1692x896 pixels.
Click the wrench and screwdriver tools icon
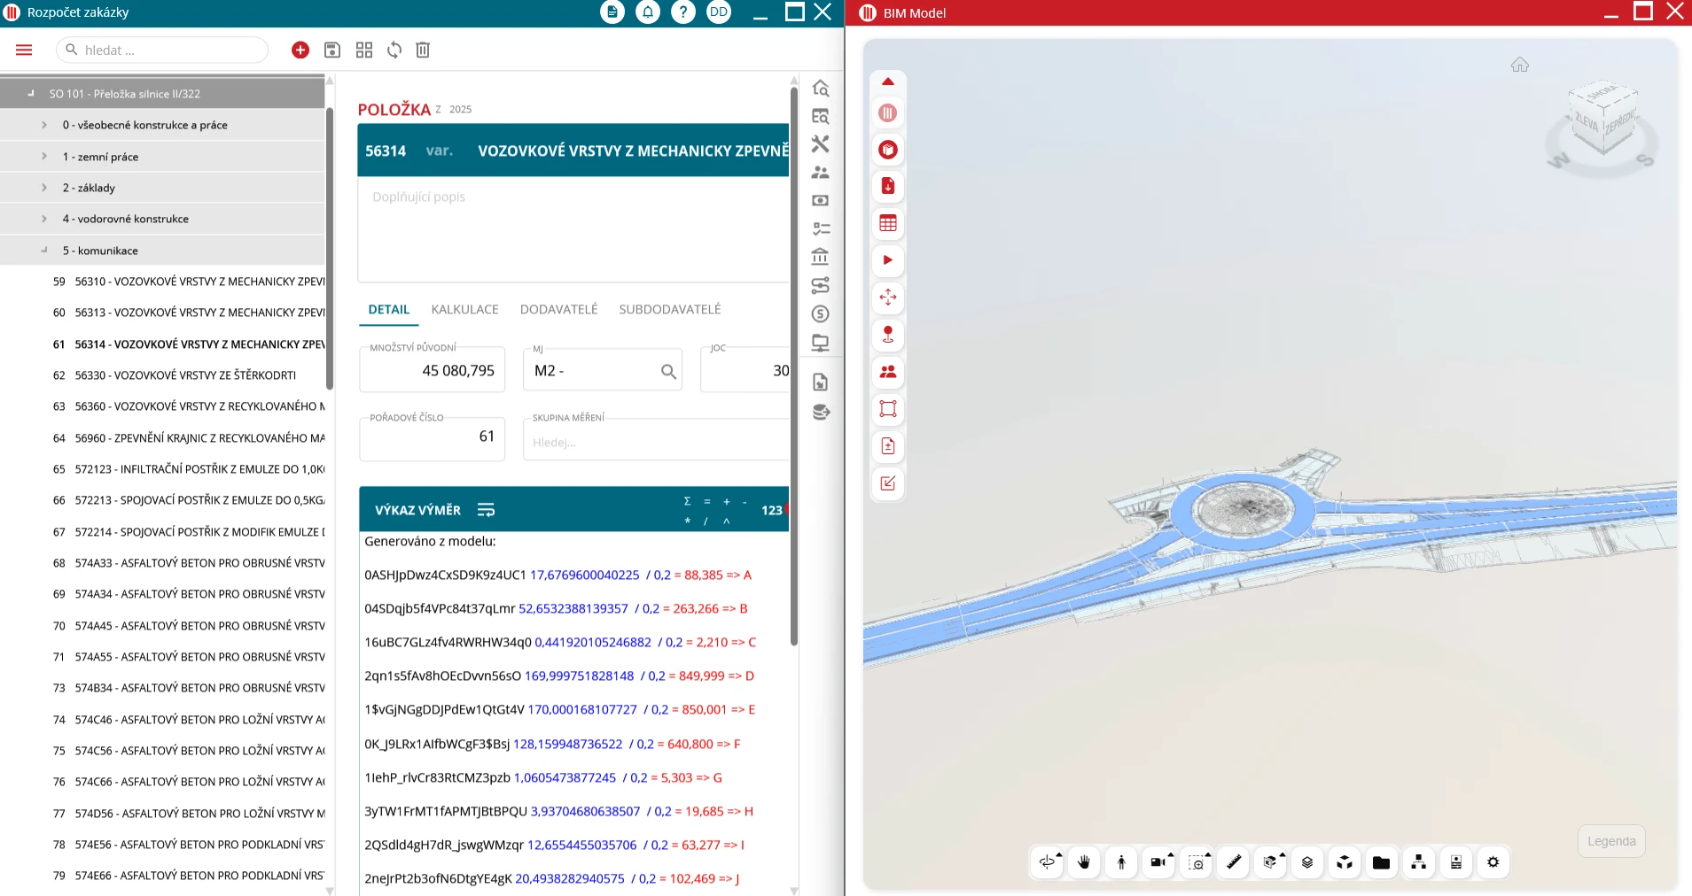click(x=820, y=144)
